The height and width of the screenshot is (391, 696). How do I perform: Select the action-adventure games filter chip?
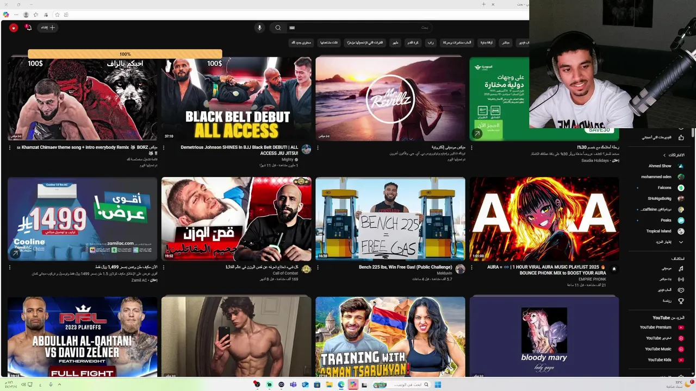pyautogui.click(x=457, y=42)
